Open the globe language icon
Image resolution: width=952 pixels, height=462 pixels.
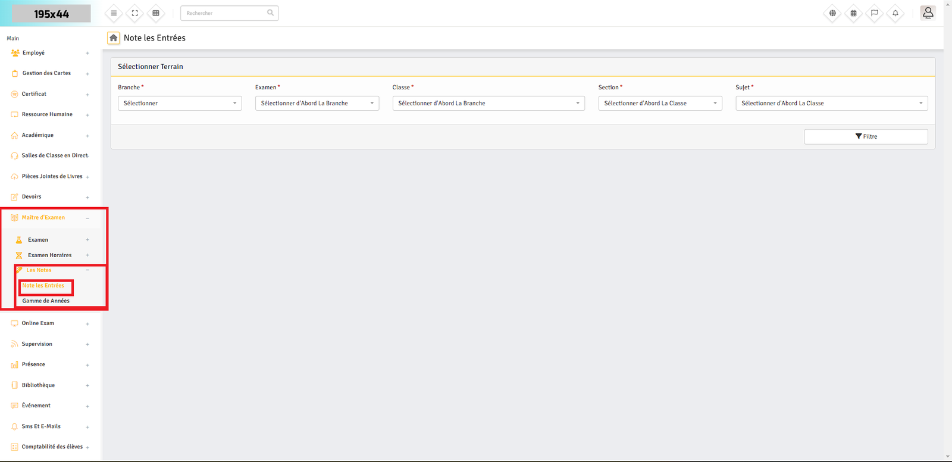(x=832, y=13)
